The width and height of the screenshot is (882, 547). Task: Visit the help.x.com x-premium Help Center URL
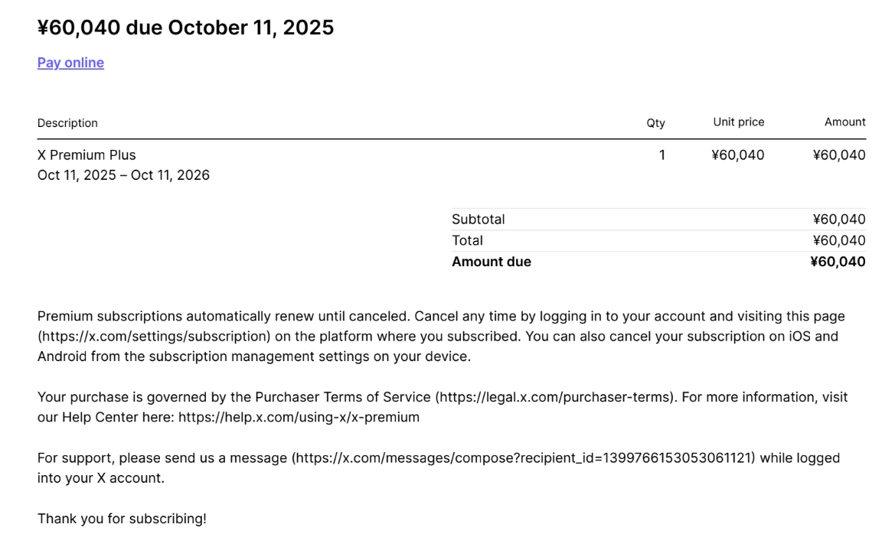click(x=299, y=418)
